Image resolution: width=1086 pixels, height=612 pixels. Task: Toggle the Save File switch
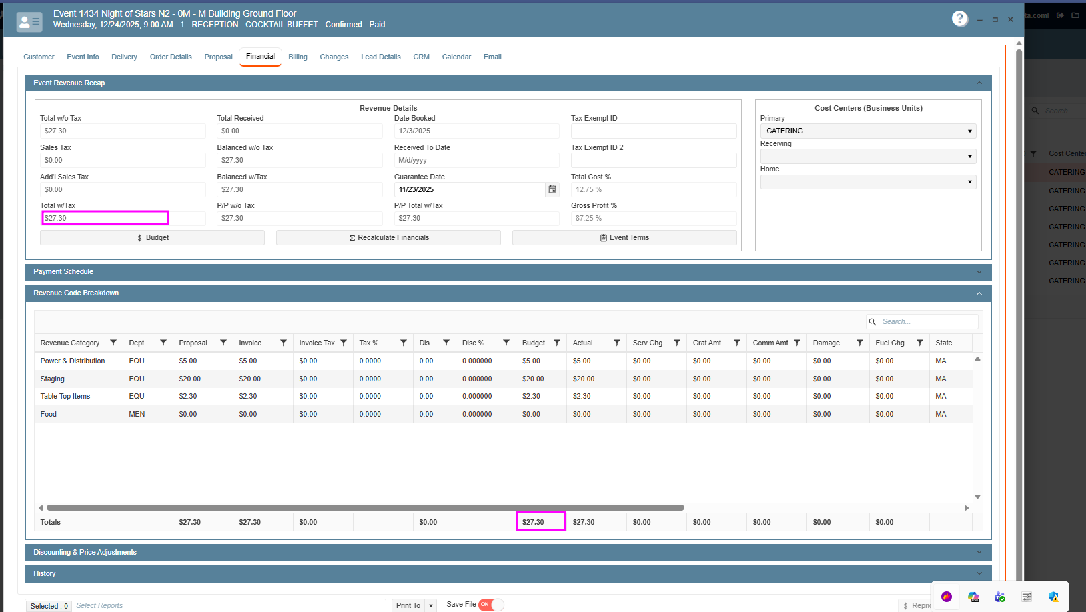coord(490,605)
